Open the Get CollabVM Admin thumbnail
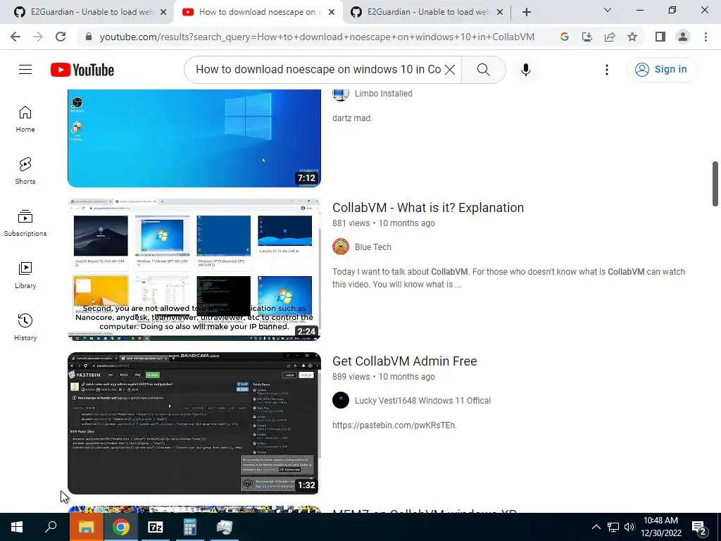The width and height of the screenshot is (721, 541). click(194, 423)
